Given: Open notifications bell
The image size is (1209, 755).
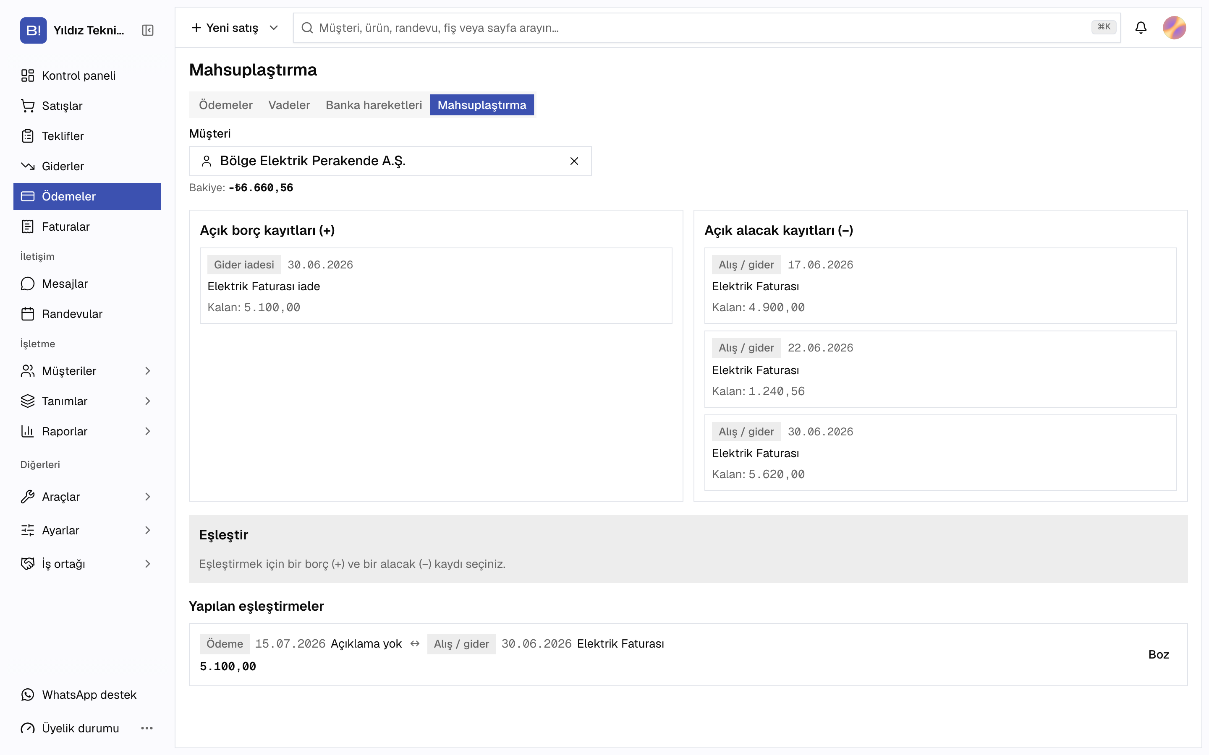Looking at the screenshot, I should point(1141,27).
